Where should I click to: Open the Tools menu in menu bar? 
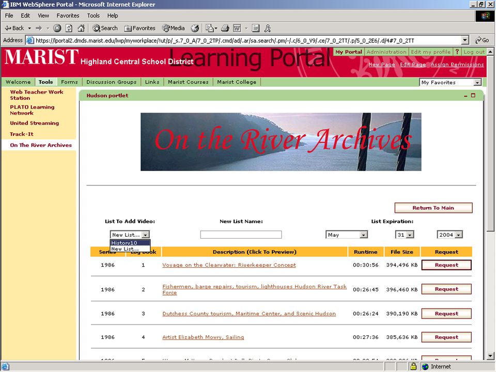click(x=94, y=16)
